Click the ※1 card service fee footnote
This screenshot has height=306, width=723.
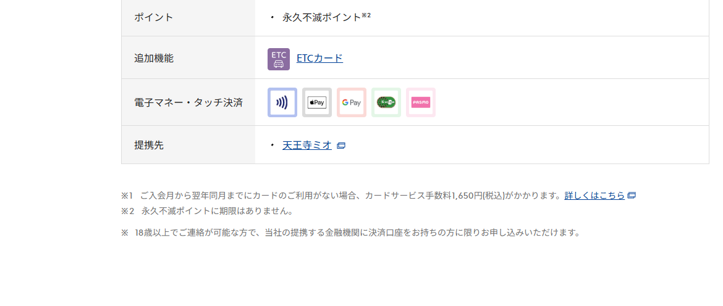click(379, 196)
